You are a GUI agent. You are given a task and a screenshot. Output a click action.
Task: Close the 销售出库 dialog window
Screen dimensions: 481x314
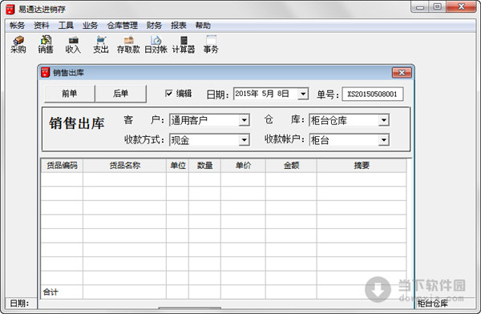[402, 73]
